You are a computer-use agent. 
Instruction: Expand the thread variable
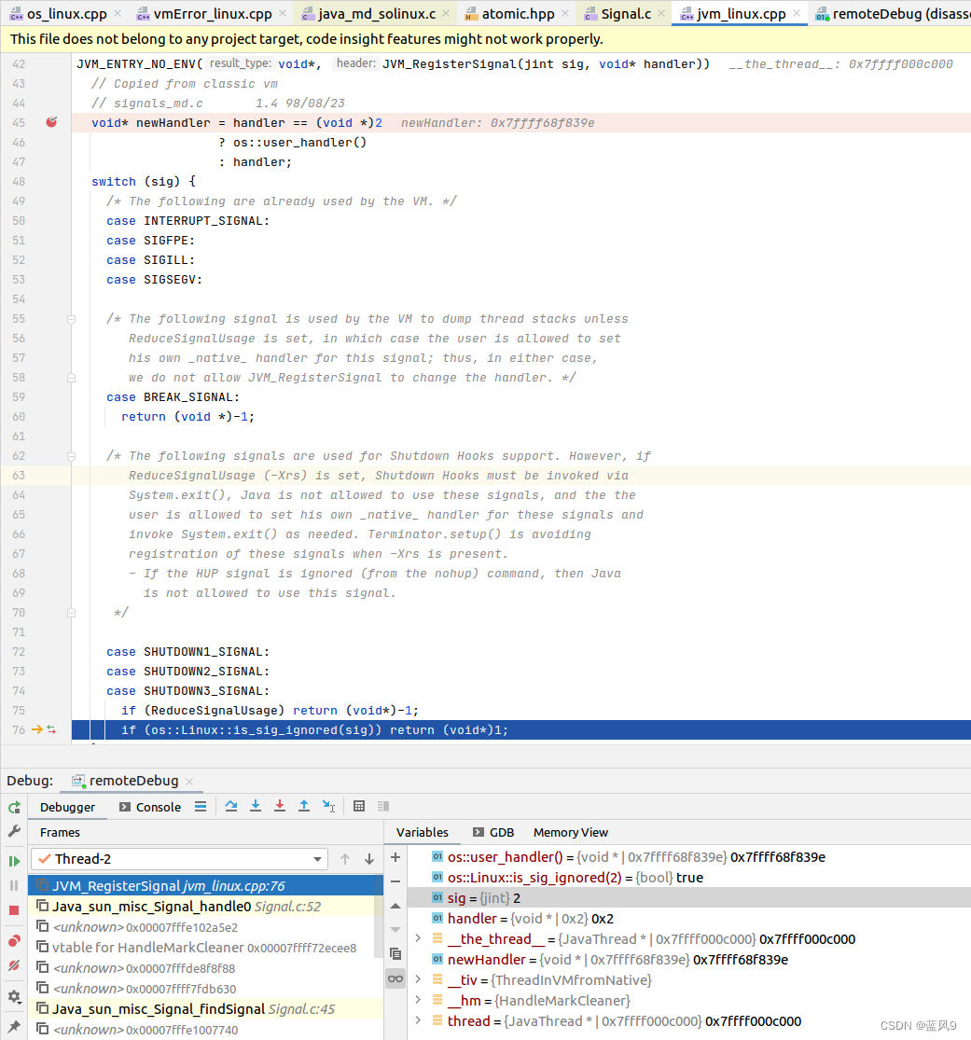pos(418,1020)
